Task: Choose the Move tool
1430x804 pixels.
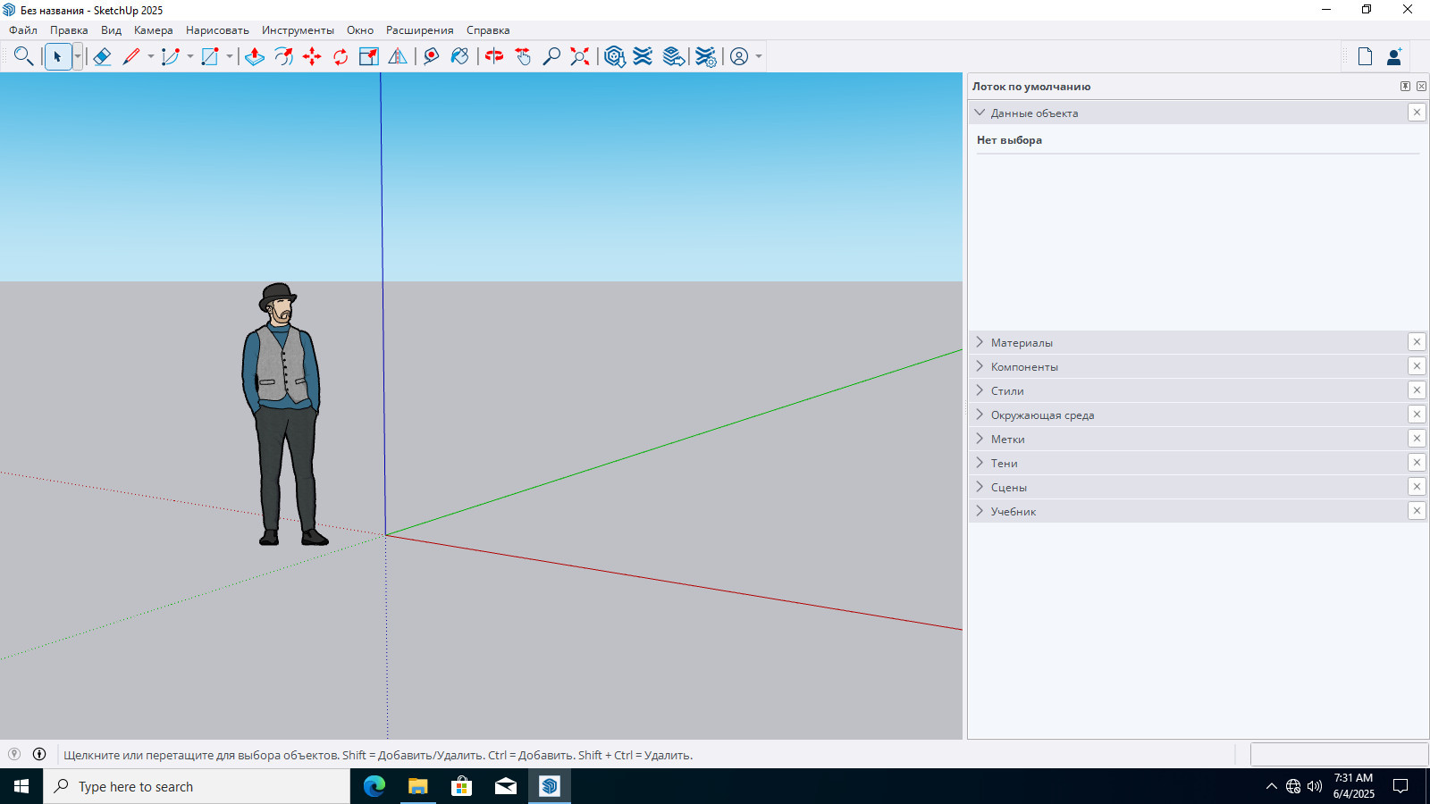Action: tap(312, 56)
